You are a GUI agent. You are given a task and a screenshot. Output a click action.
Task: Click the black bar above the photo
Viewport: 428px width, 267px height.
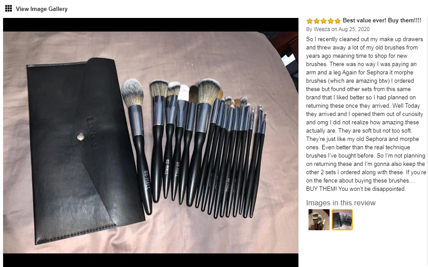151,25
